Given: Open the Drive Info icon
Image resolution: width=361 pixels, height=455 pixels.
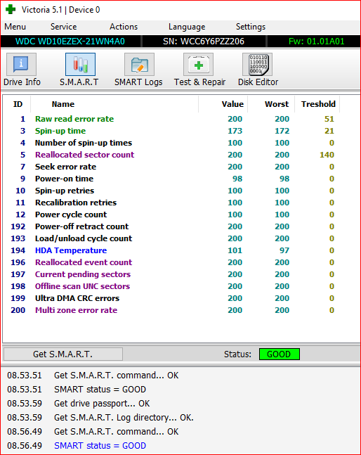Looking at the screenshot, I should coord(21,65).
